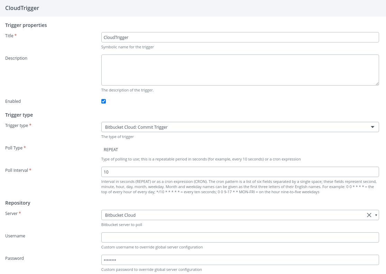Expand the Server dropdown arrow
Image resolution: width=386 pixels, height=274 pixels.
[x=376, y=215]
